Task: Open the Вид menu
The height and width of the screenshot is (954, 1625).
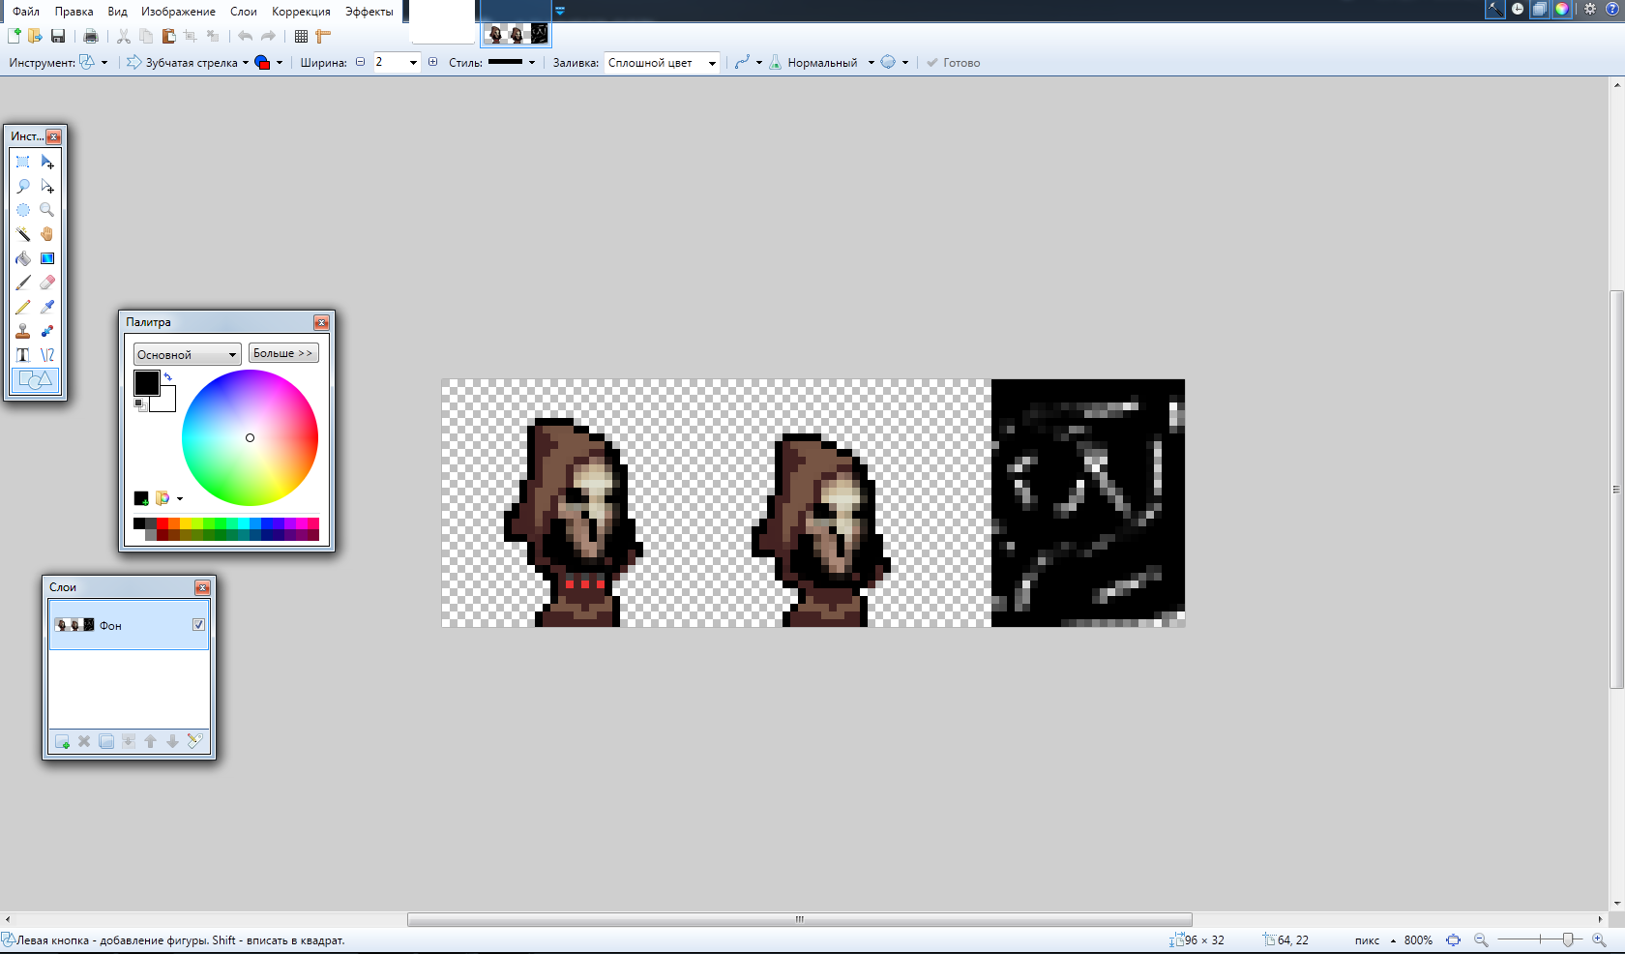Action: click(117, 12)
